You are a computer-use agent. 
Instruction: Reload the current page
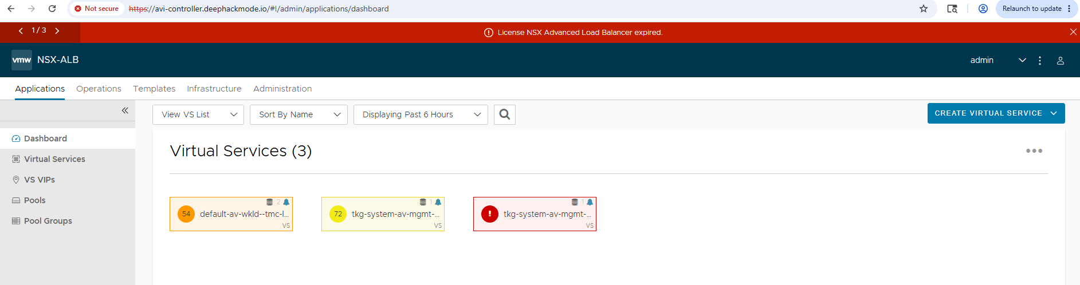(52, 9)
